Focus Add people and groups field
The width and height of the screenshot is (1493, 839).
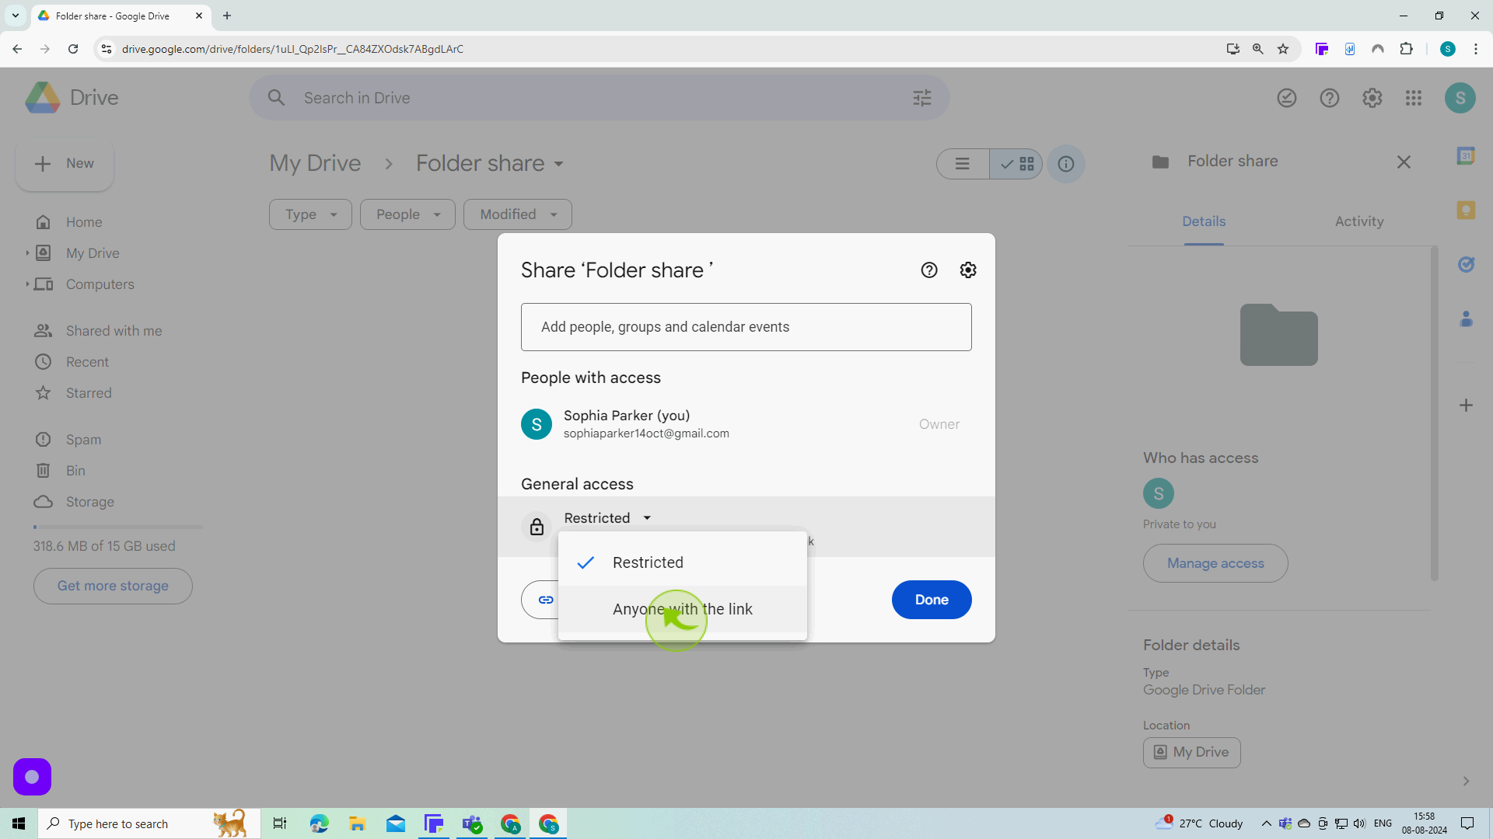pyautogui.click(x=746, y=327)
